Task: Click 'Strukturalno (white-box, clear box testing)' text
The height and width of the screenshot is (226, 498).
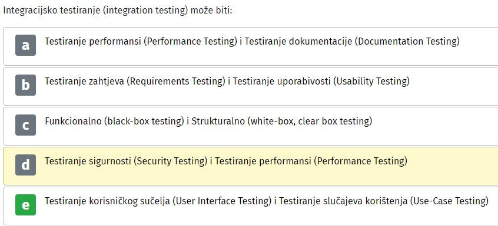Action: pyautogui.click(x=281, y=122)
